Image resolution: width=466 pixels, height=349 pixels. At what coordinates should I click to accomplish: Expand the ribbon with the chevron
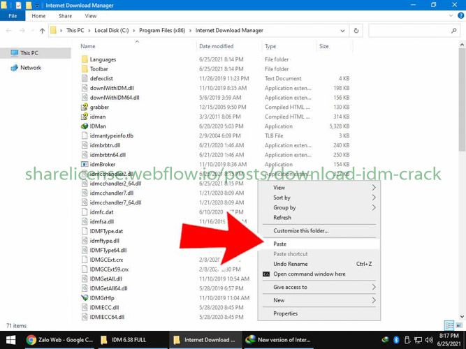click(451, 16)
